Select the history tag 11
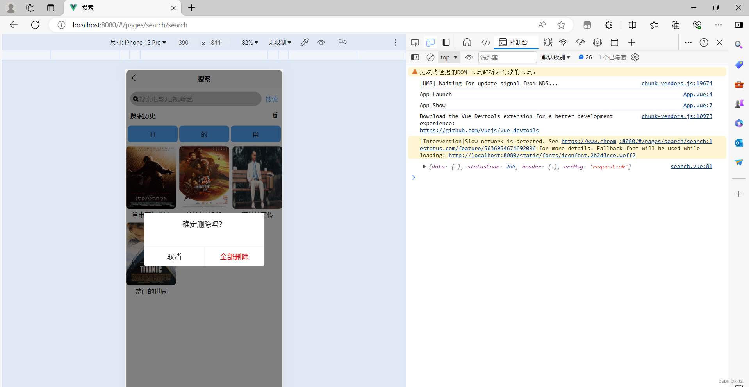Viewport: 749px width, 387px height. [x=153, y=134]
